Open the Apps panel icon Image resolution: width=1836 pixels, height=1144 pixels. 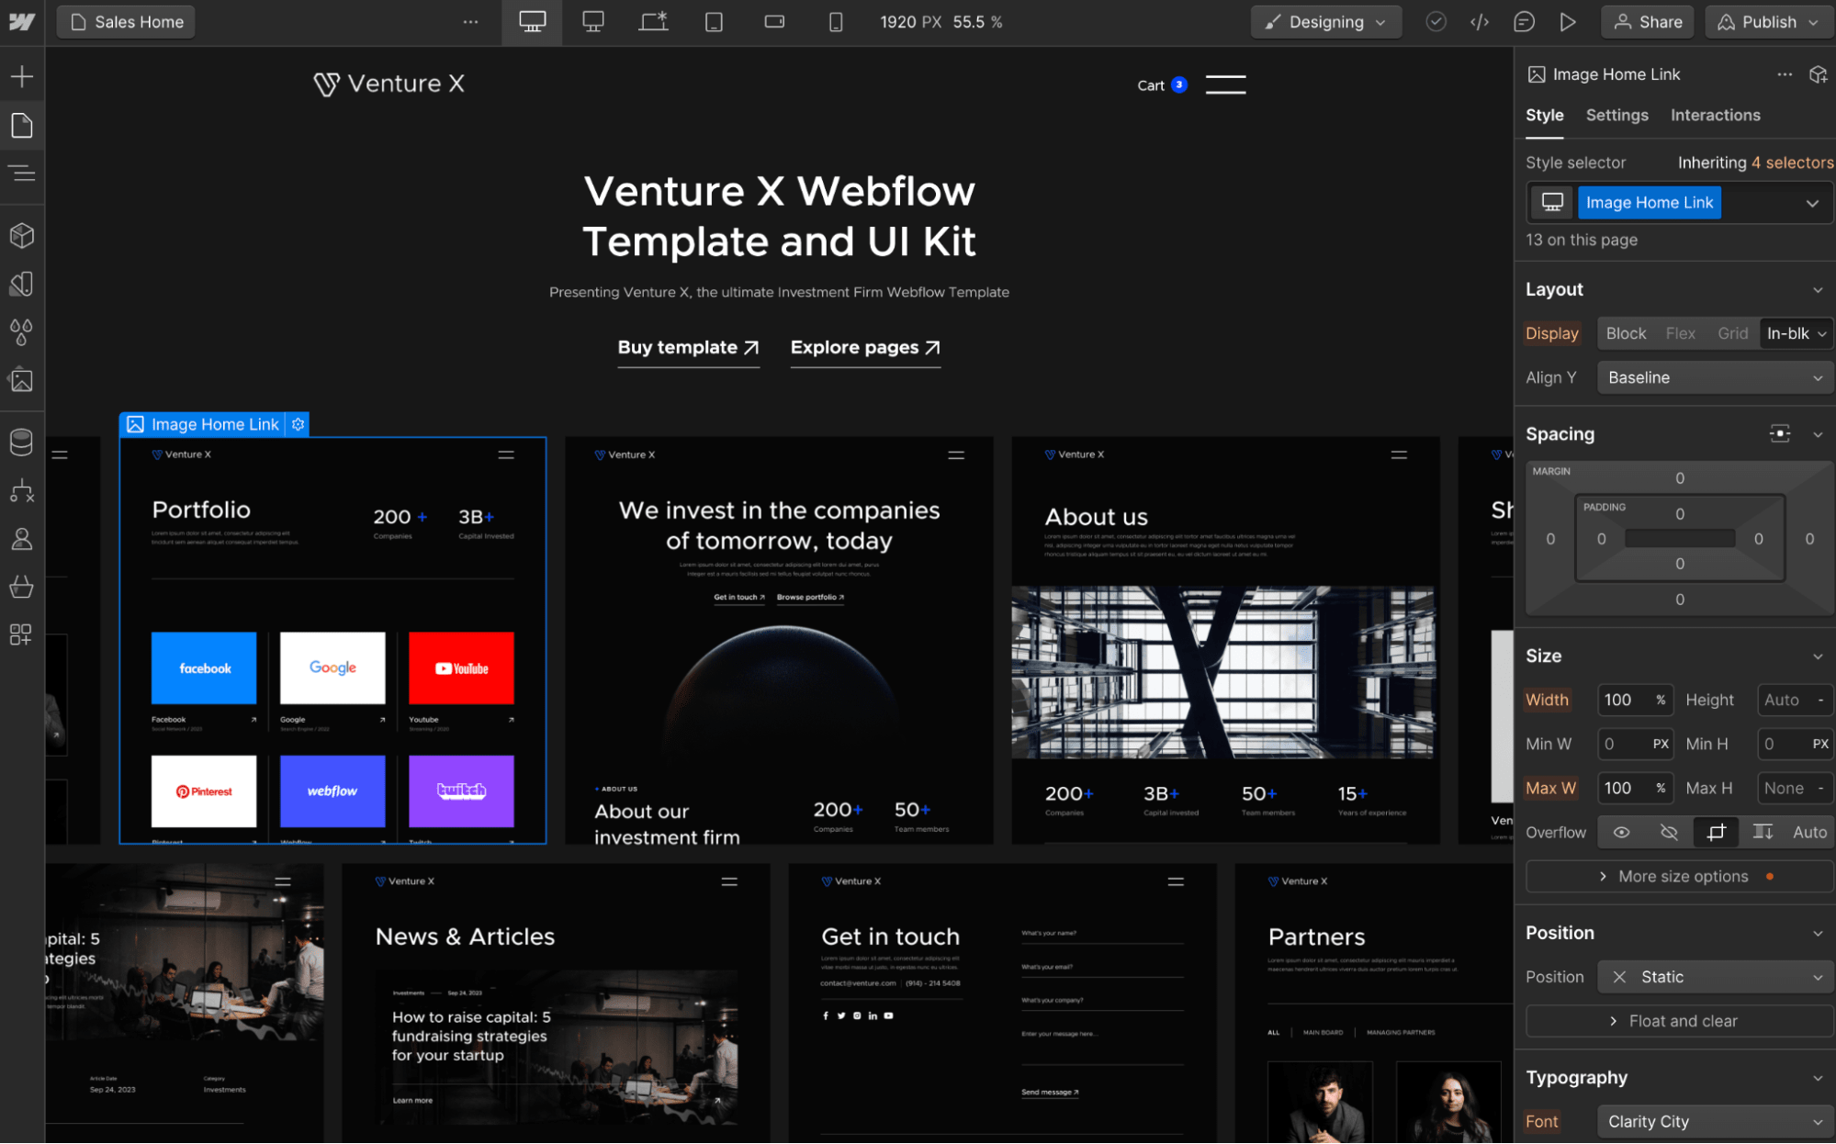point(22,634)
